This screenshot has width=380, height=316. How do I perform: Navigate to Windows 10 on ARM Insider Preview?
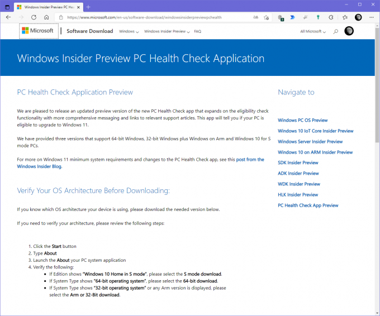point(315,152)
